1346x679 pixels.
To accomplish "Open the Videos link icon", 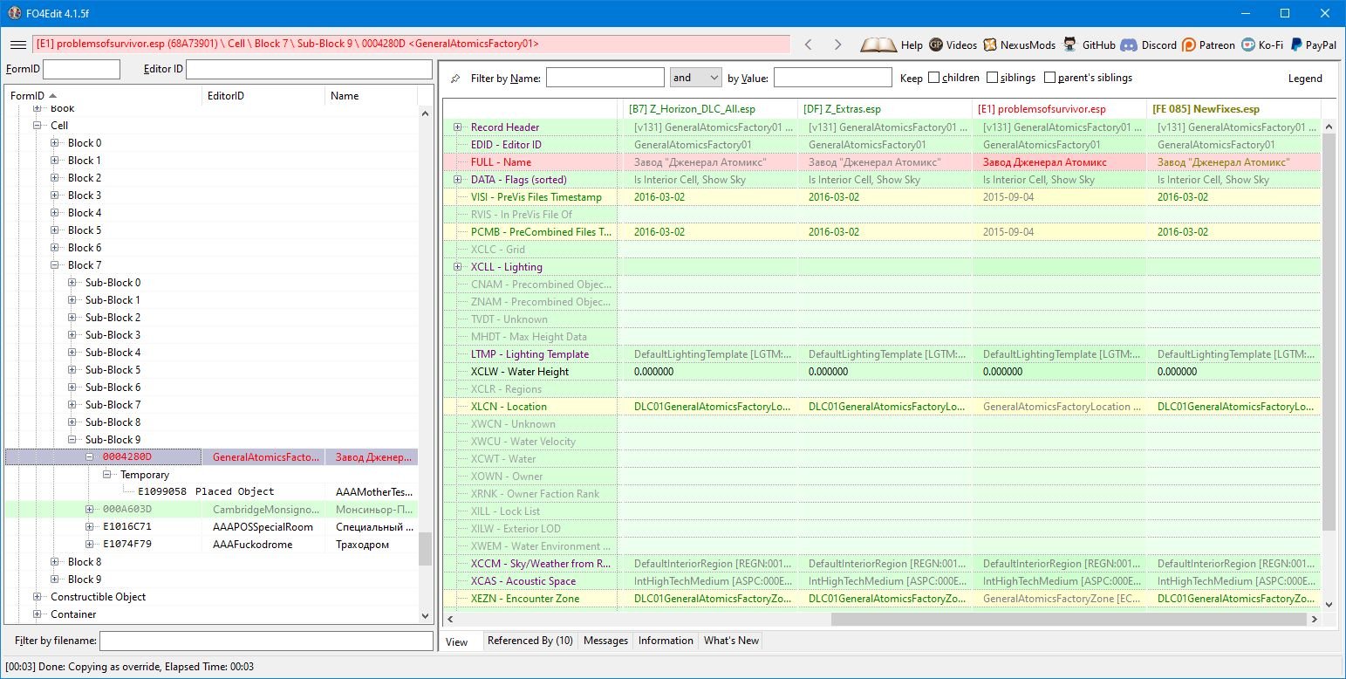I will [936, 45].
